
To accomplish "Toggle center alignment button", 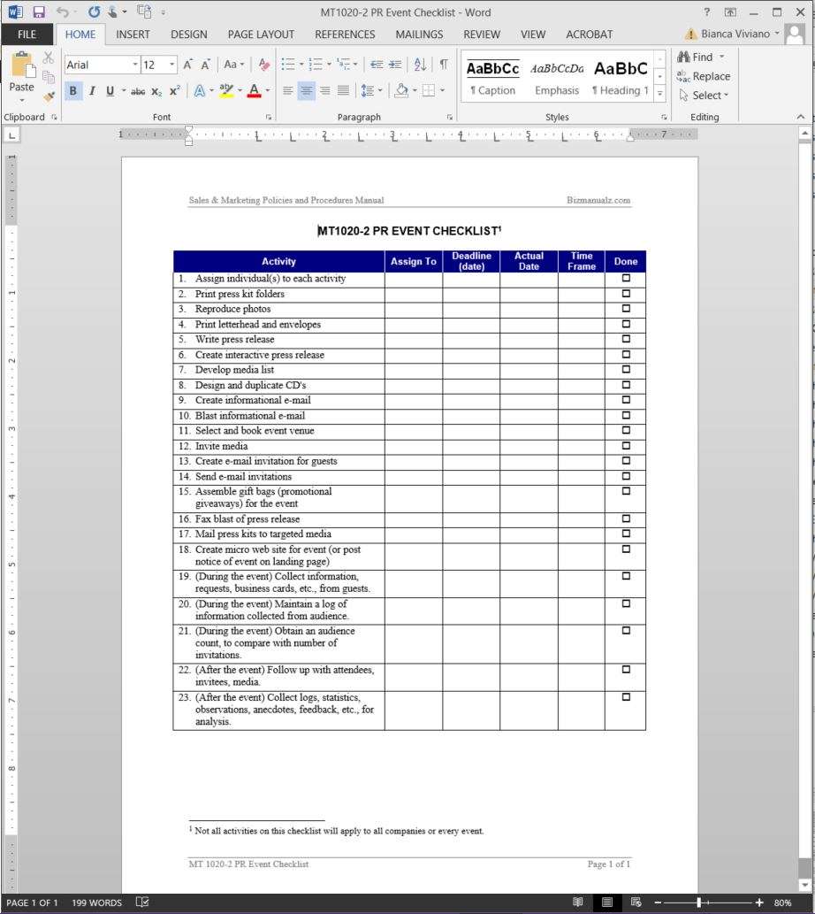I will click(306, 91).
